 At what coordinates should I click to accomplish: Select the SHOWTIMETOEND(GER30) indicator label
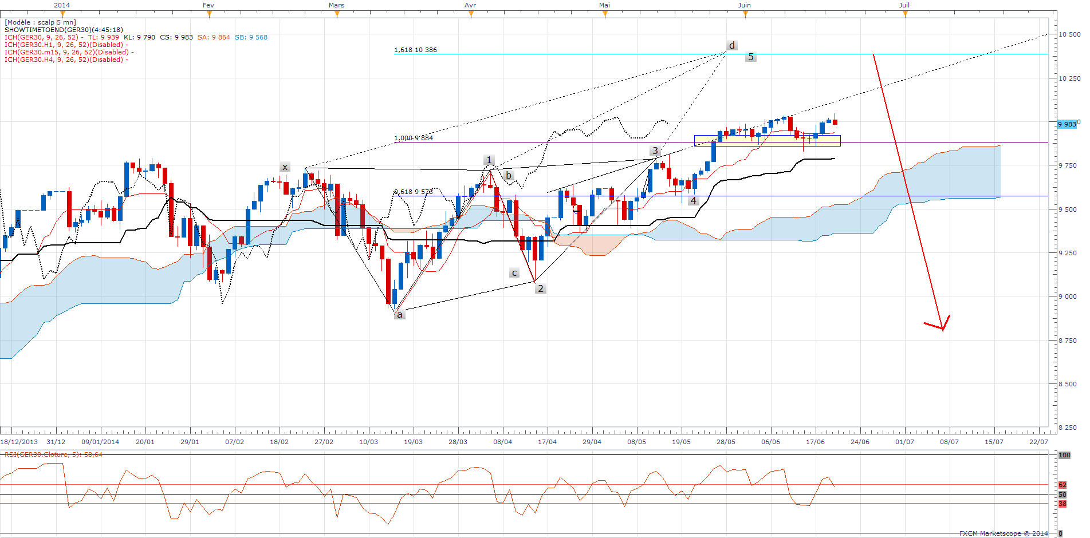(64, 30)
